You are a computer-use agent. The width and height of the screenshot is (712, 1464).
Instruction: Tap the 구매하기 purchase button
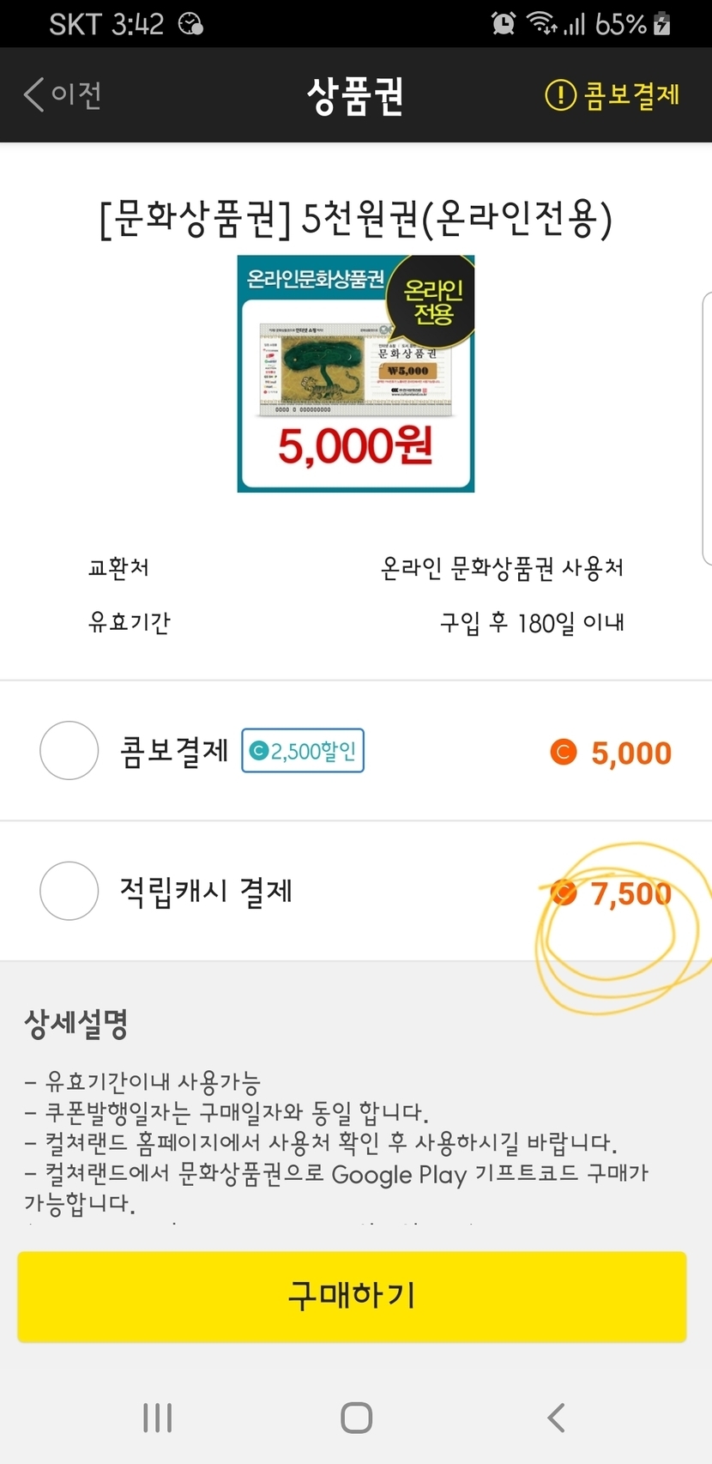(352, 1296)
